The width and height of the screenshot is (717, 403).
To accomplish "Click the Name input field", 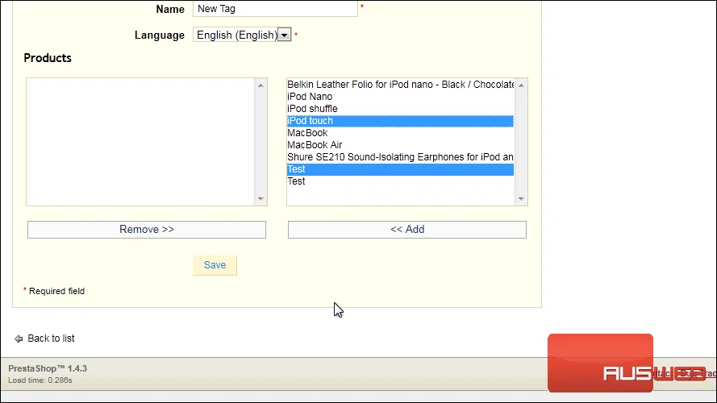I will coord(275,9).
